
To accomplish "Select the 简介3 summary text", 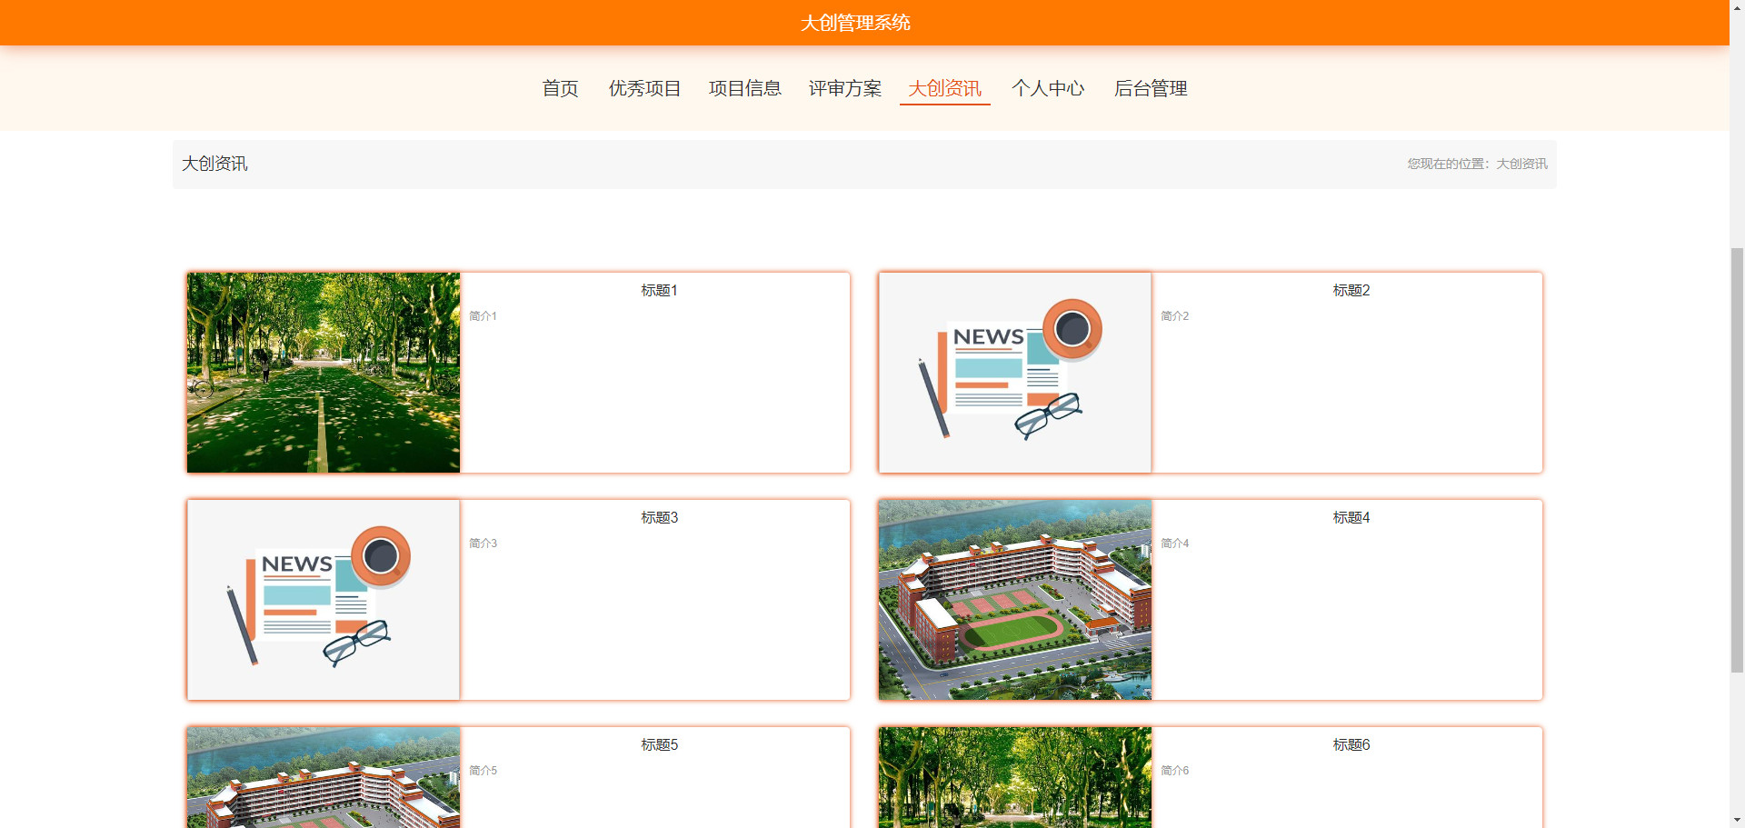I will tap(483, 544).
